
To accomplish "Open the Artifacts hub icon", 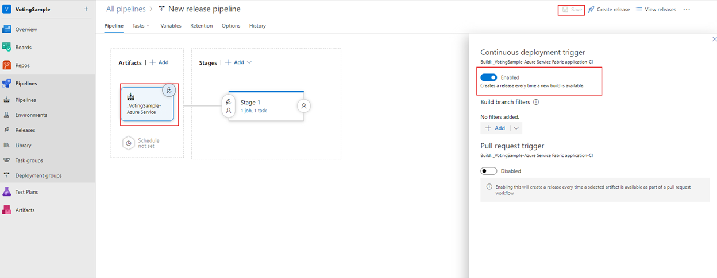I will tap(7, 210).
